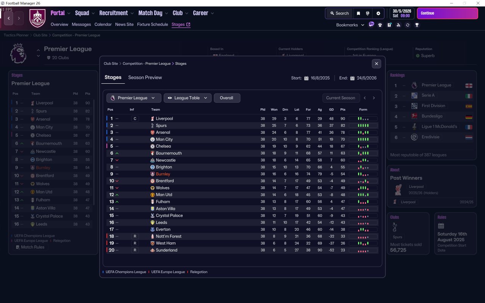Open the Calendar submenu item
Screen dimensions: 485x303
pyautogui.click(x=103, y=25)
